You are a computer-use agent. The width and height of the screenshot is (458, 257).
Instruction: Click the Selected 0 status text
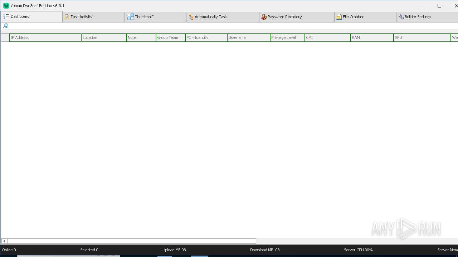pyautogui.click(x=89, y=250)
